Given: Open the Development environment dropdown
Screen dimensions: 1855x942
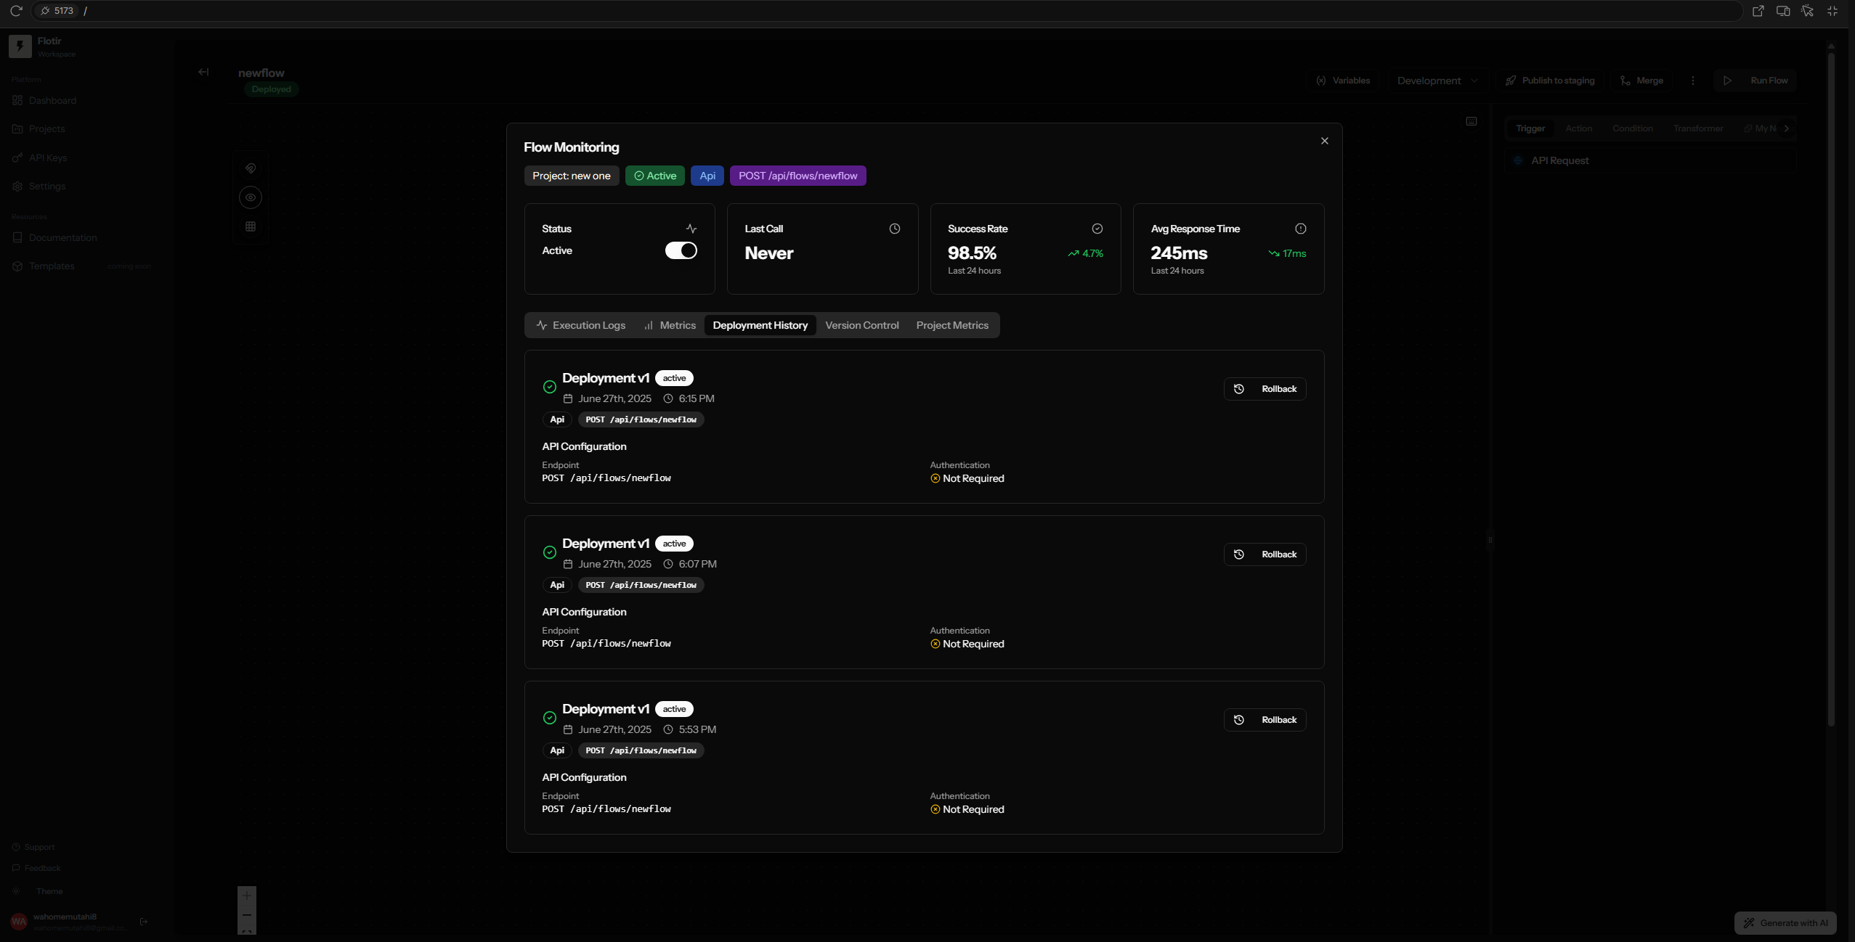Looking at the screenshot, I should [x=1437, y=81].
